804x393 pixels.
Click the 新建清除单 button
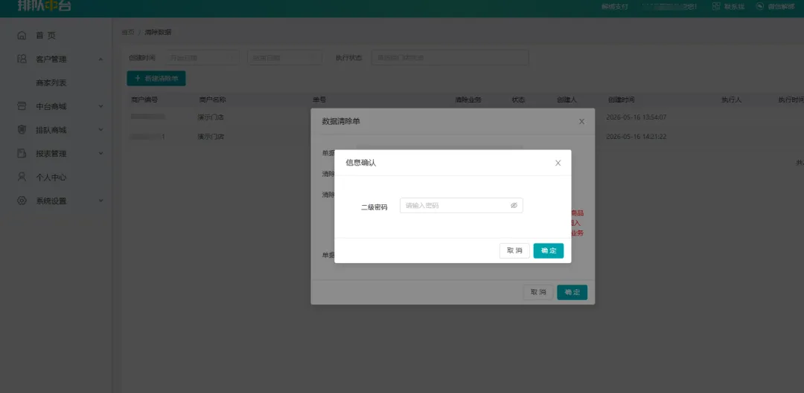pos(156,78)
